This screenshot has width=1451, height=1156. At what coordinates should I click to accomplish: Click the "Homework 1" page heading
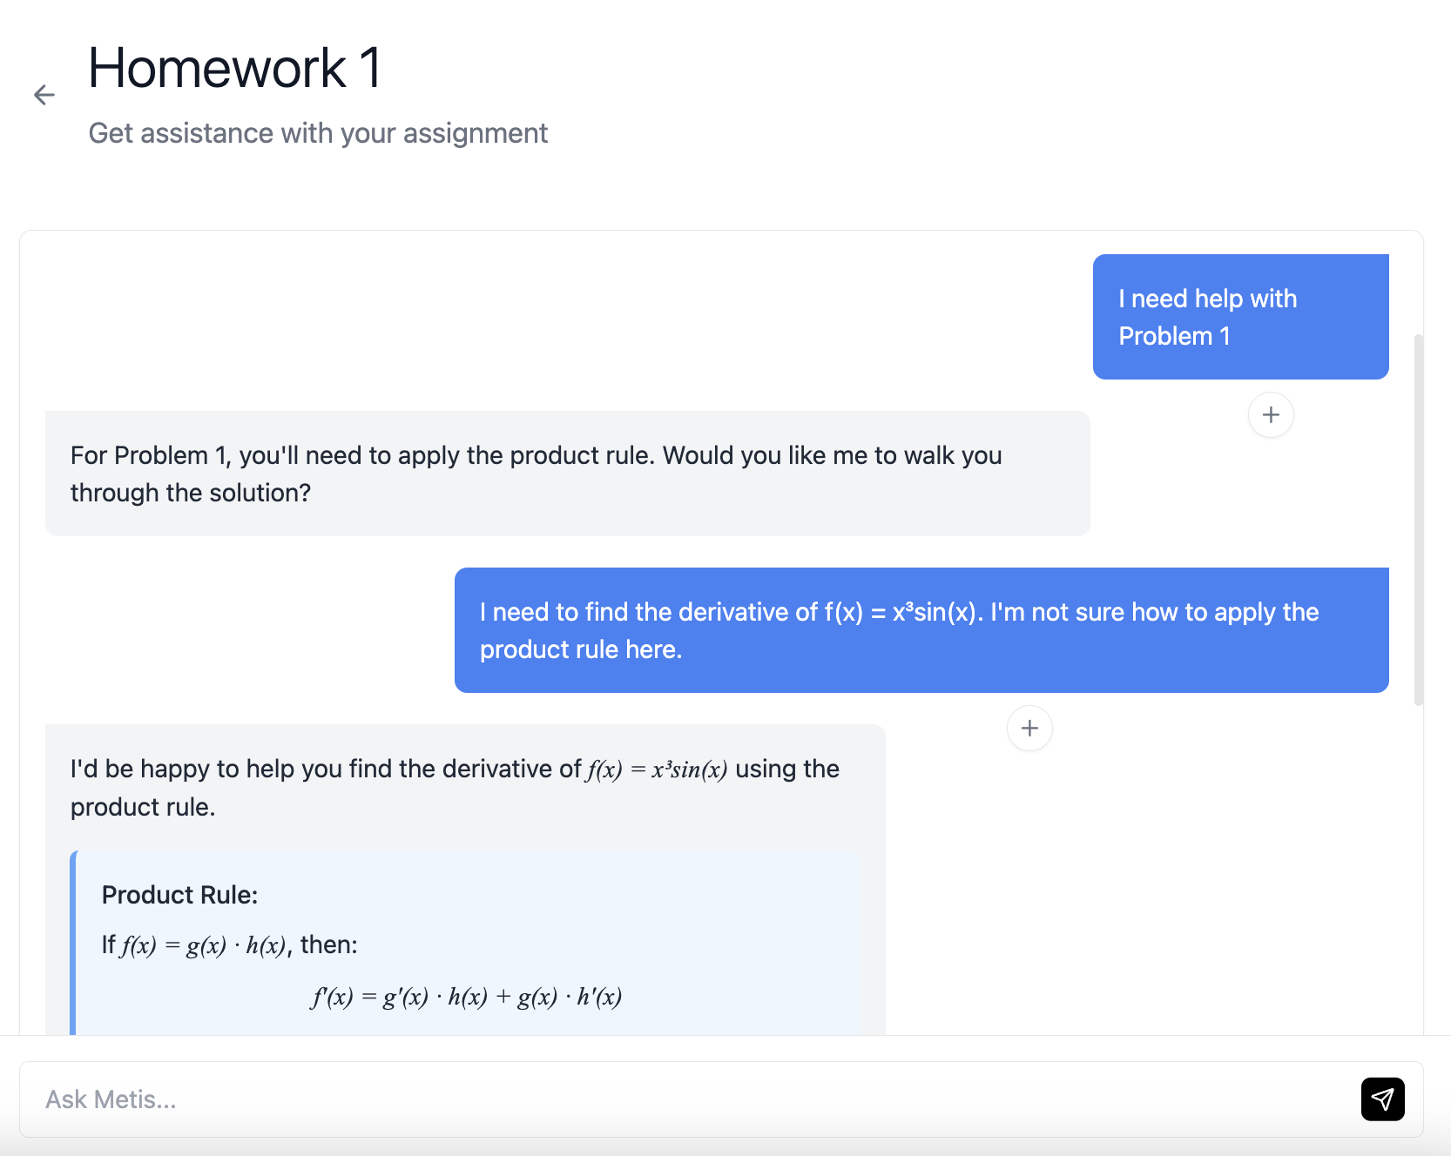(234, 68)
